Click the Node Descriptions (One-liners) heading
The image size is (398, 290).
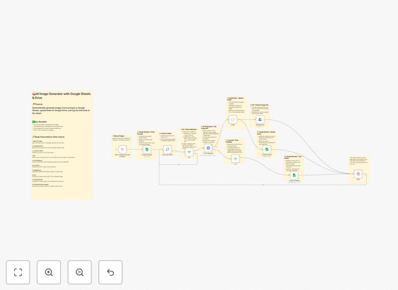coord(48,137)
